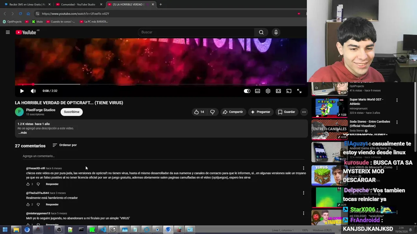Open the Super Mario World OST thumbnail
The image size is (417, 234).
point(329,108)
